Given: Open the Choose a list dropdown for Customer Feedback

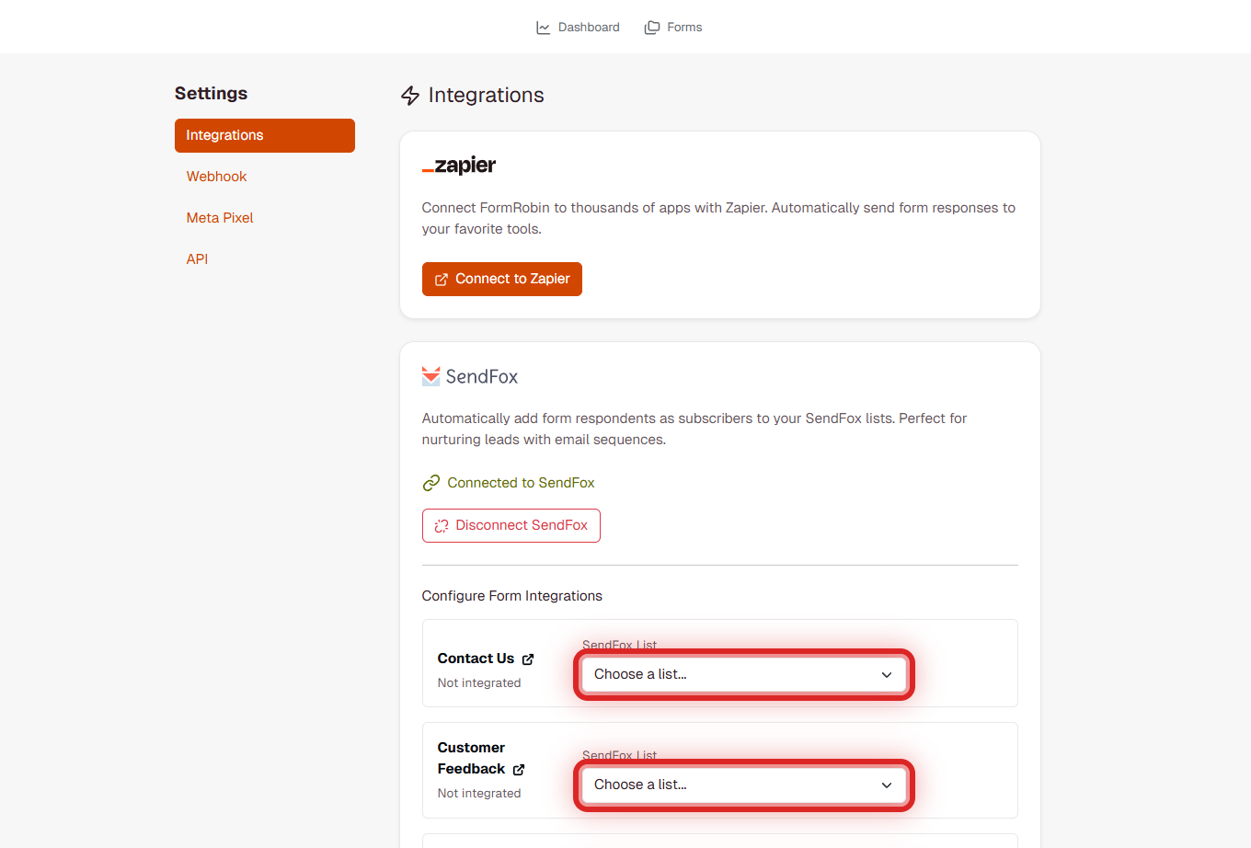Looking at the screenshot, I should pos(743,785).
